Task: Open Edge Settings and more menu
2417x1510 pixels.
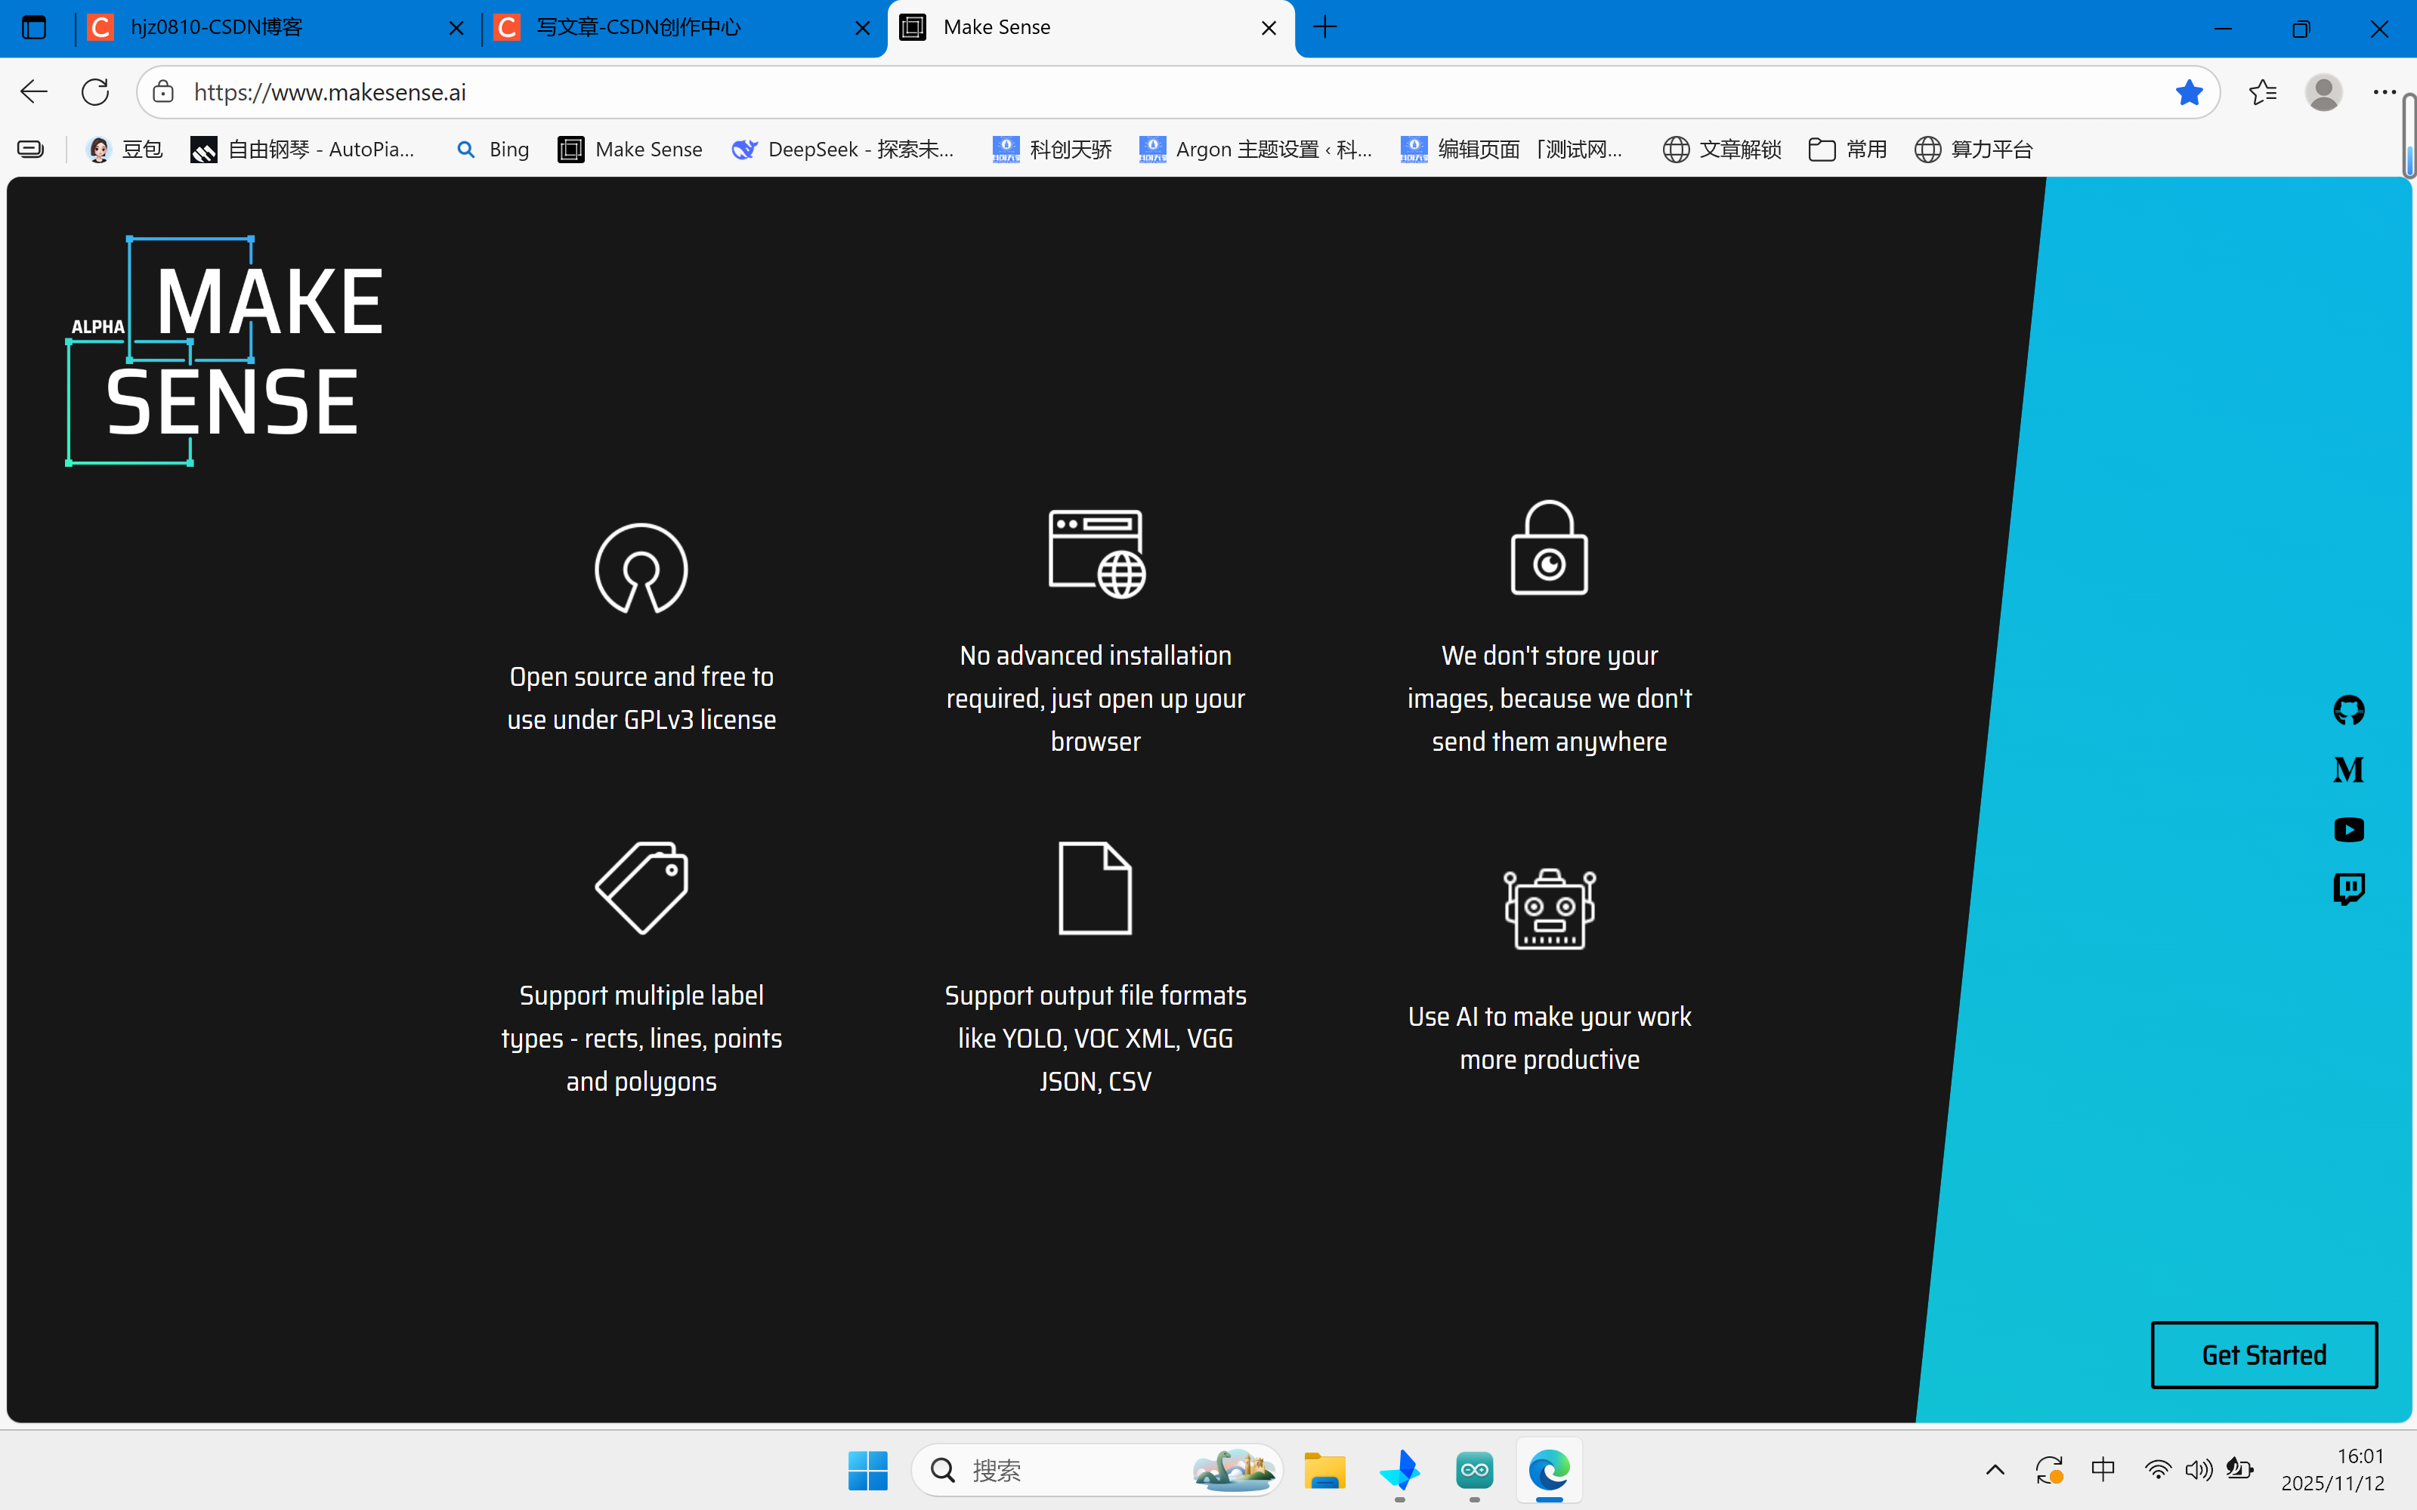Action: [x=2384, y=92]
